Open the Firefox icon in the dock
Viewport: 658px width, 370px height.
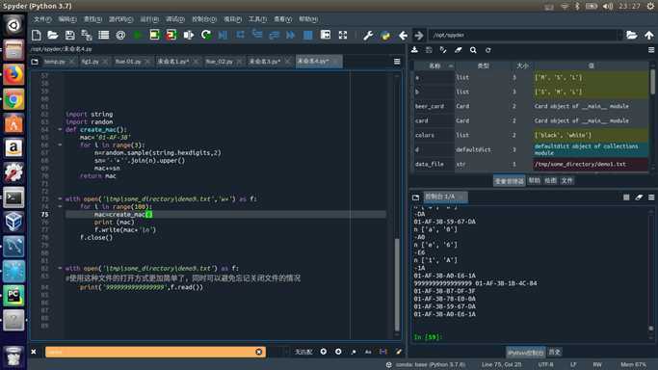13,75
